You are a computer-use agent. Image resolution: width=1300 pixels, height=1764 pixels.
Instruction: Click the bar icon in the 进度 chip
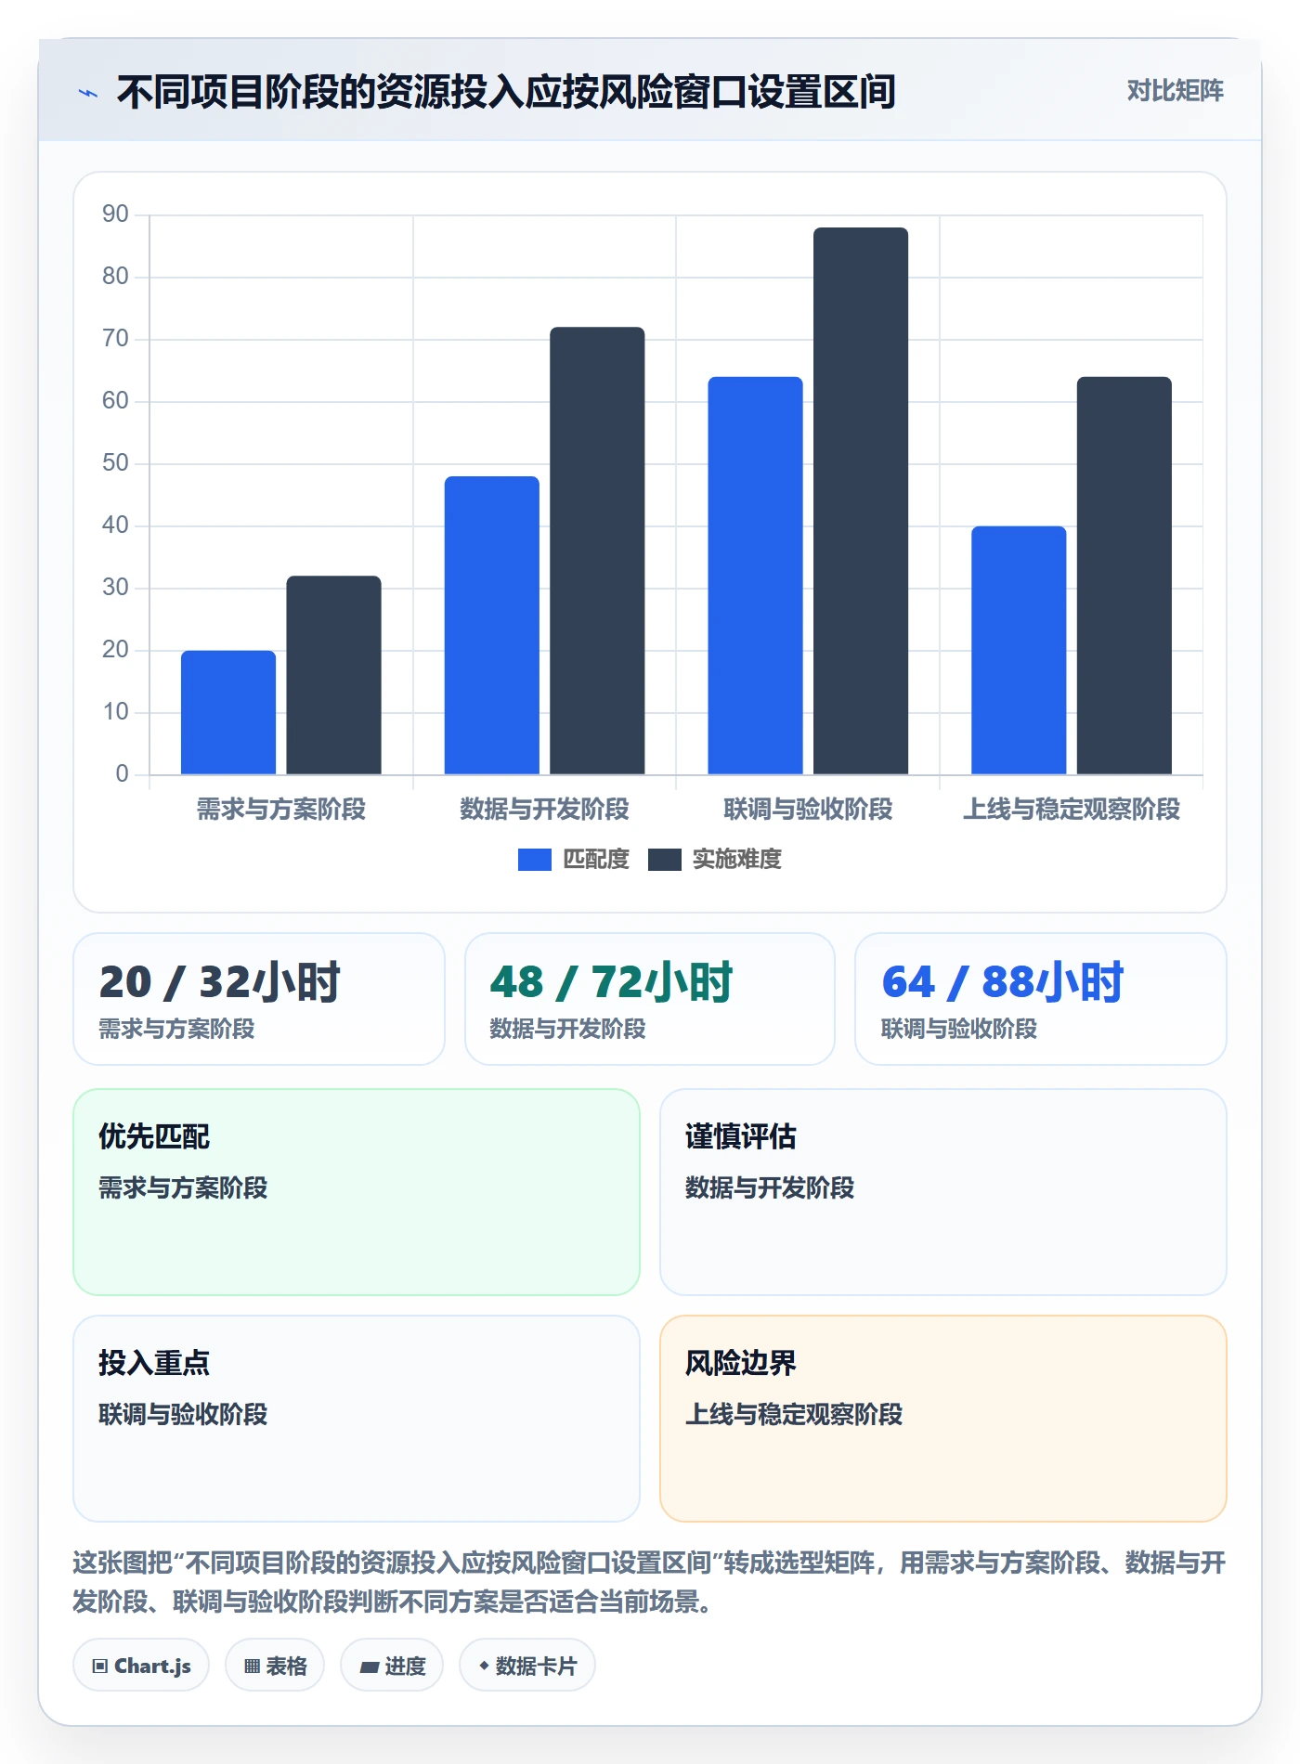[x=369, y=1667]
